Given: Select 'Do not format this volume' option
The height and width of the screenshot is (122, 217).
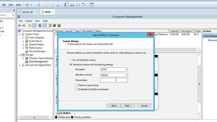Looking at the screenshot, I should coord(71,60).
